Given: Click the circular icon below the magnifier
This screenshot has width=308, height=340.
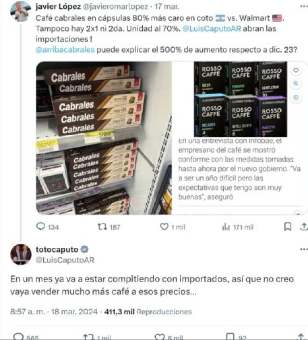Looking at the screenshot, I should pyautogui.click(x=296, y=97).
